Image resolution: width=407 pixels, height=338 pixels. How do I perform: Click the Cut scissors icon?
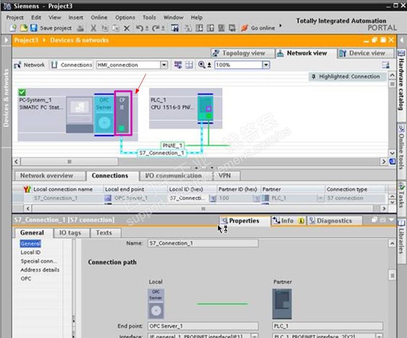pos(94,28)
